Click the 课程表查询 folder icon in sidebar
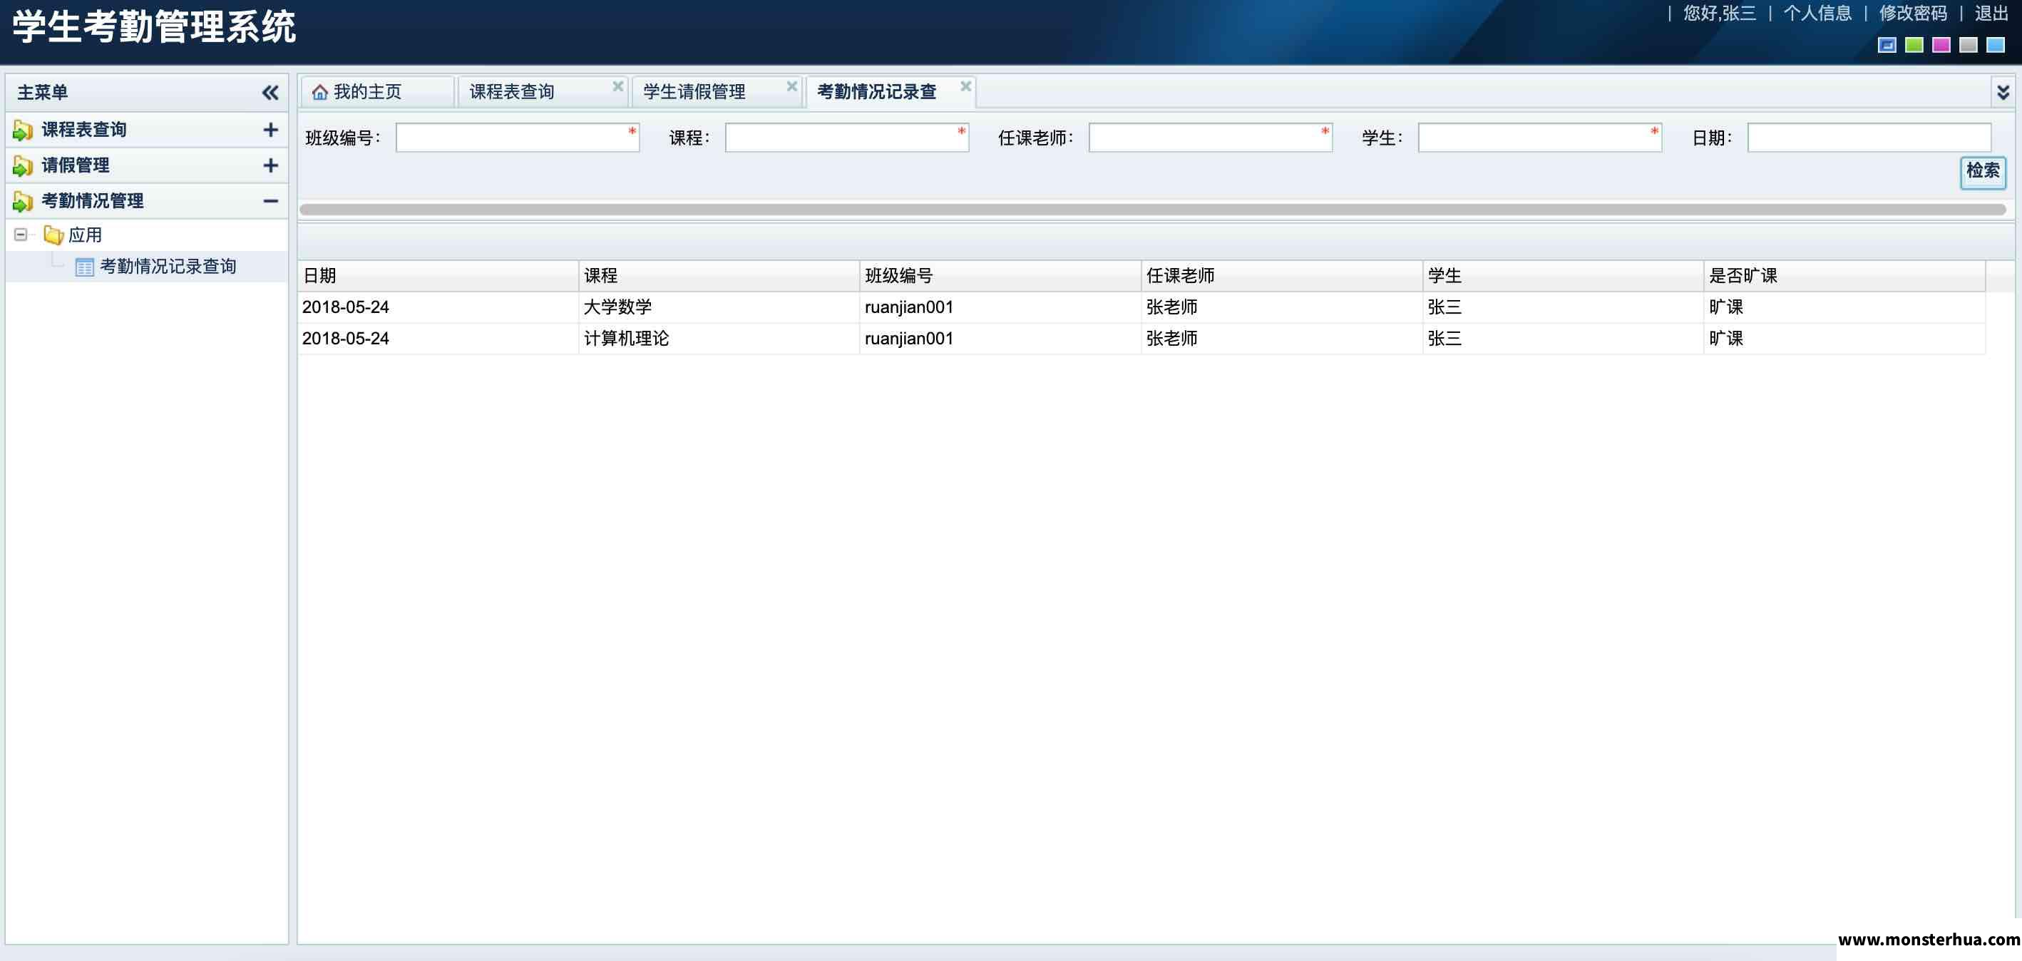The width and height of the screenshot is (2022, 961). click(x=23, y=130)
